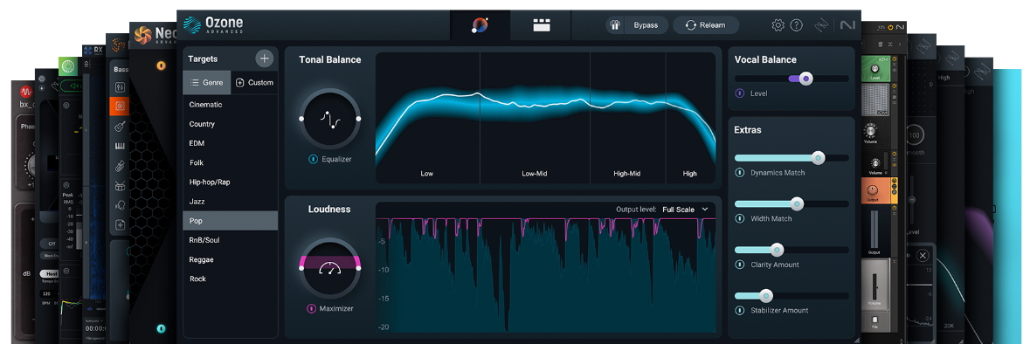Open the Output level Full Scale dropdown
This screenshot has width=1030, height=344.
click(685, 210)
